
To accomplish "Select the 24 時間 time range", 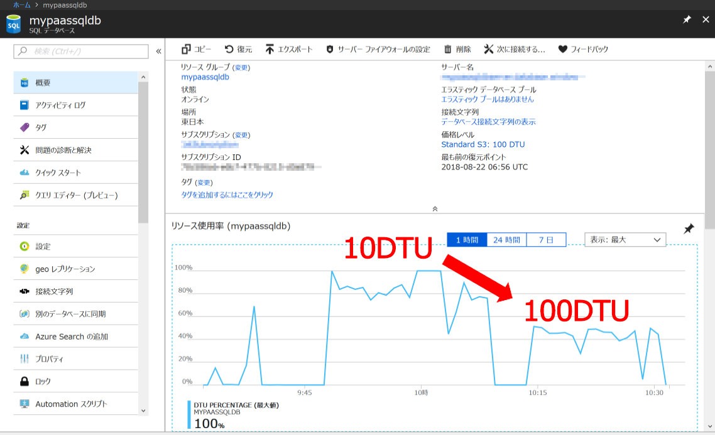I will (x=506, y=240).
